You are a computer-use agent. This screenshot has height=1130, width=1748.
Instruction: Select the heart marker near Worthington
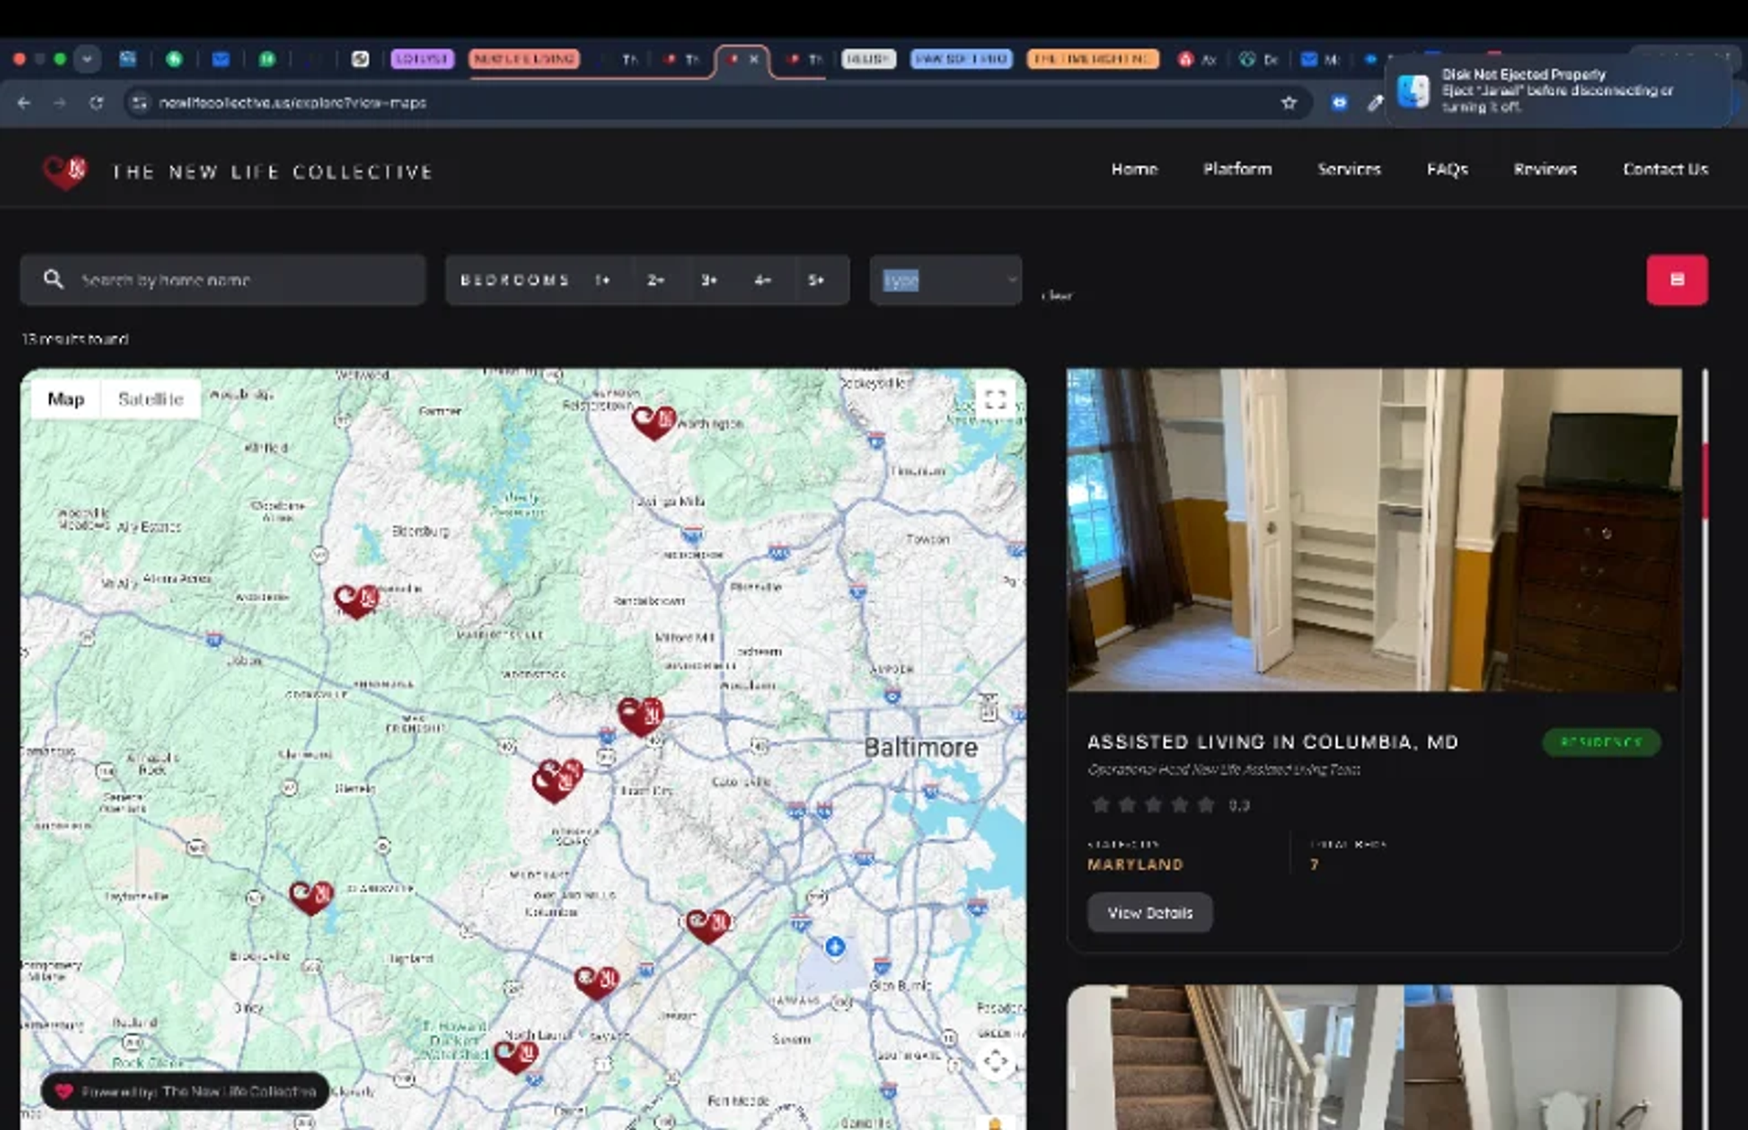pos(653,423)
